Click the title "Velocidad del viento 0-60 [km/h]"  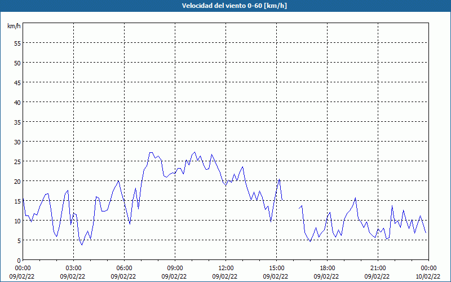pos(234,6)
